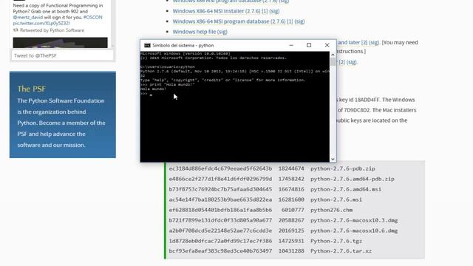The height and width of the screenshot is (266, 473).
Task: Open Windows X86-64 MSI program database (2.7.6) link
Action: pyautogui.click(x=229, y=21)
